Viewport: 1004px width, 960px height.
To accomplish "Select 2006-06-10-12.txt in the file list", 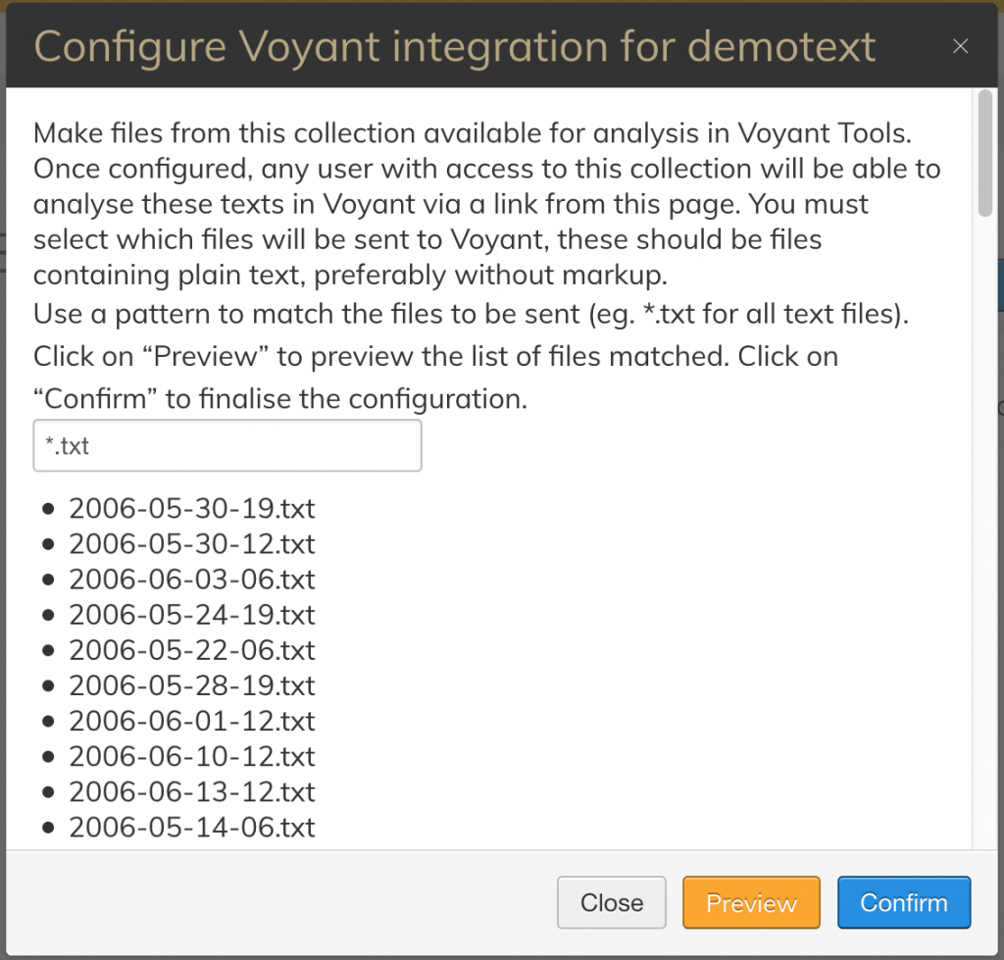I will click(x=192, y=756).
